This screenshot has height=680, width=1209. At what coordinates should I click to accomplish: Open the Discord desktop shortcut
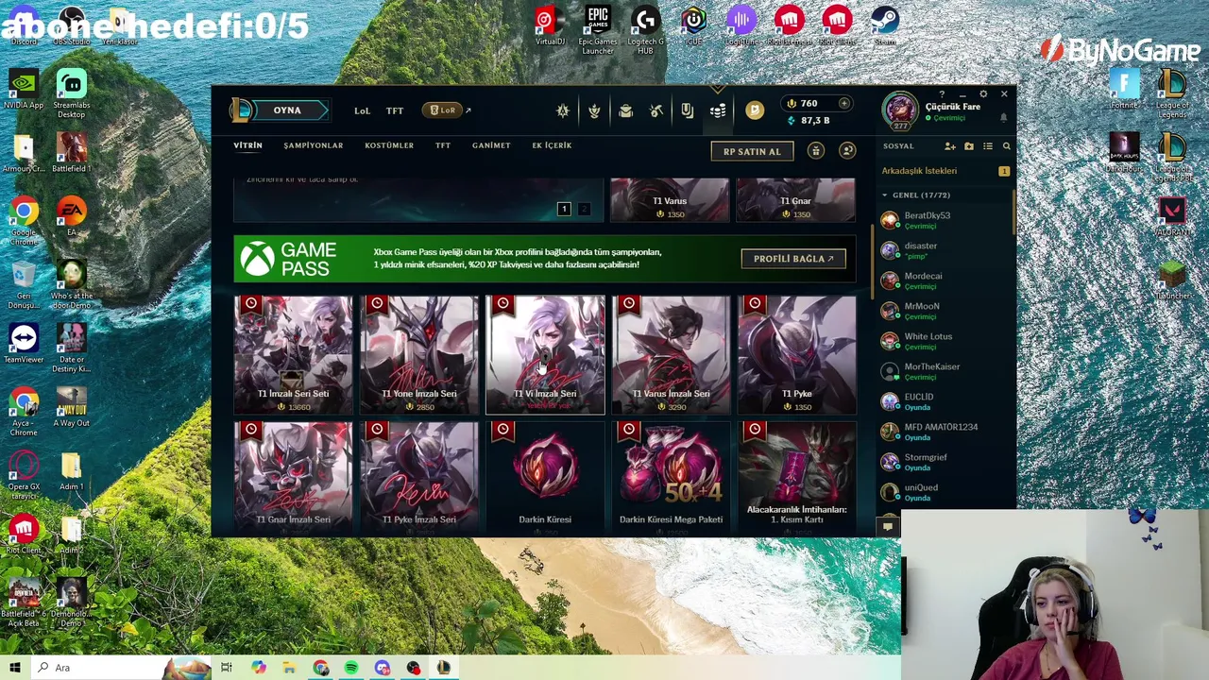click(24, 25)
